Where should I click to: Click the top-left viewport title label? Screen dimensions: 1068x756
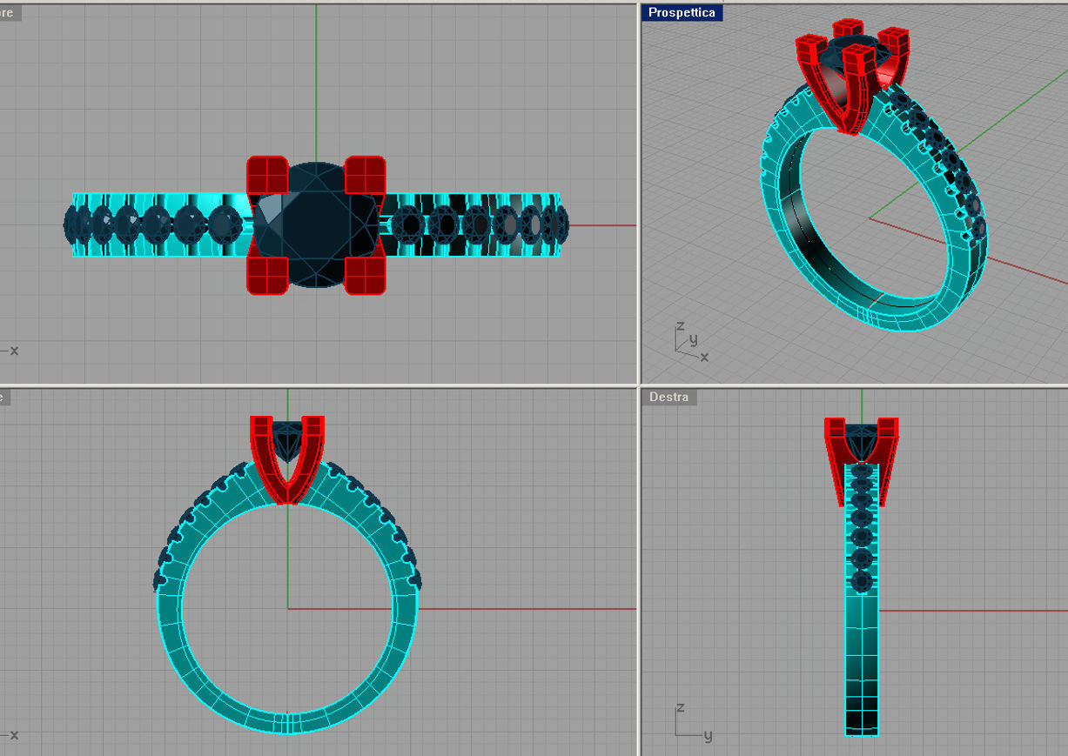[9, 13]
